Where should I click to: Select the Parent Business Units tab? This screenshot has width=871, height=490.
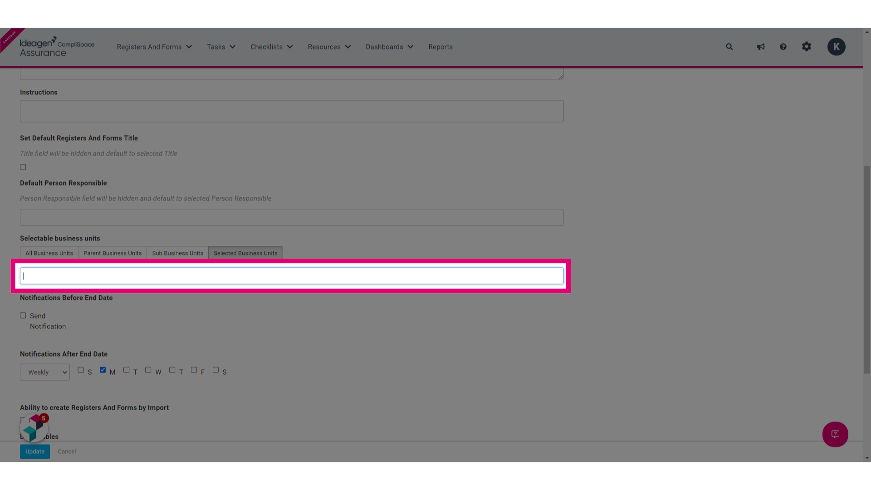pyautogui.click(x=113, y=253)
